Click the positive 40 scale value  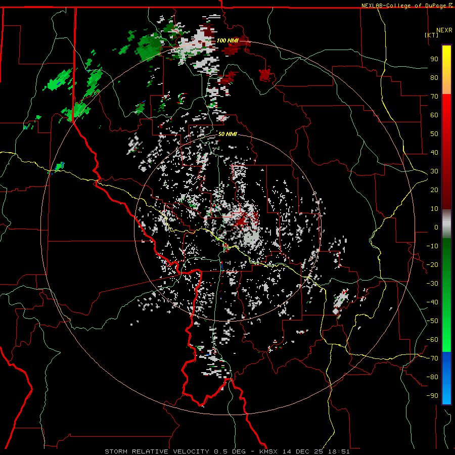pos(434,153)
